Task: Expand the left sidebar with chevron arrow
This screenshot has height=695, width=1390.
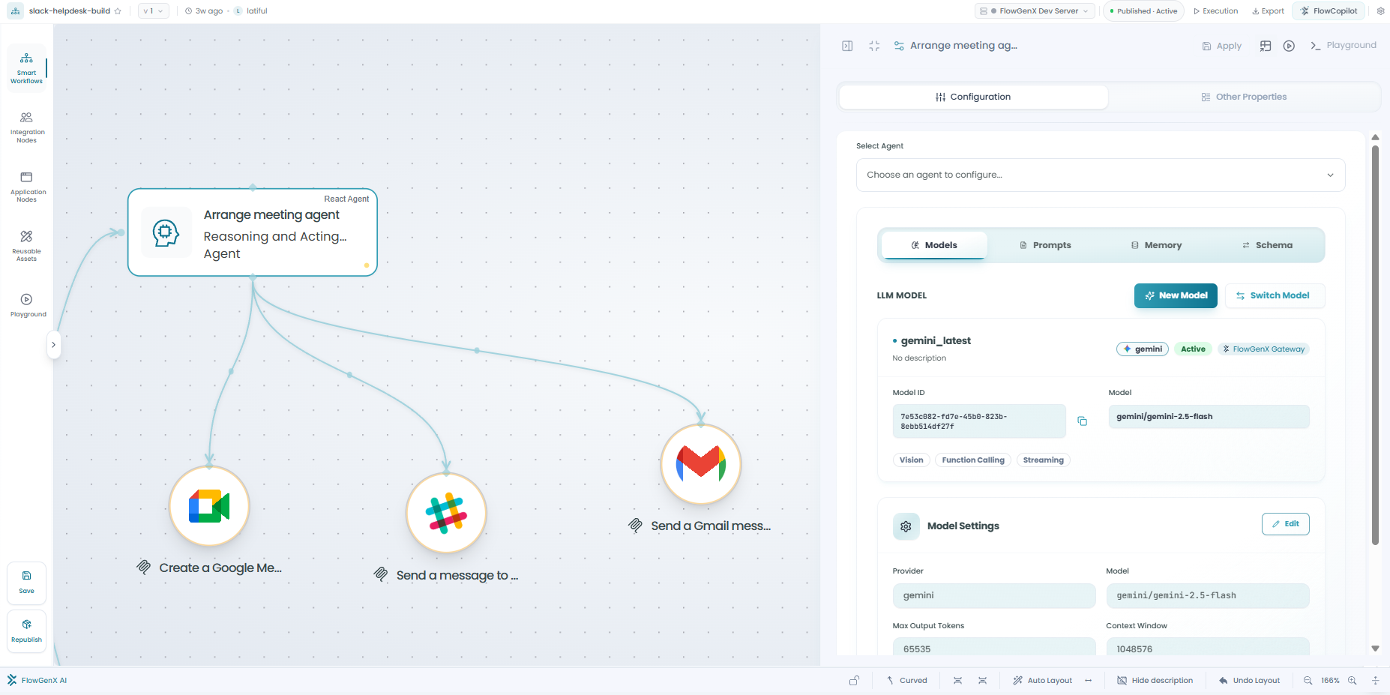Action: pyautogui.click(x=53, y=345)
